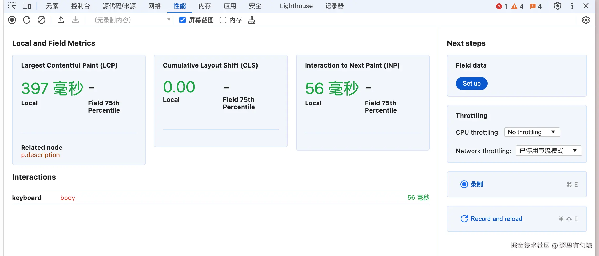Enable the 内存 checkbox
The height and width of the screenshot is (256, 599).
pos(223,20)
